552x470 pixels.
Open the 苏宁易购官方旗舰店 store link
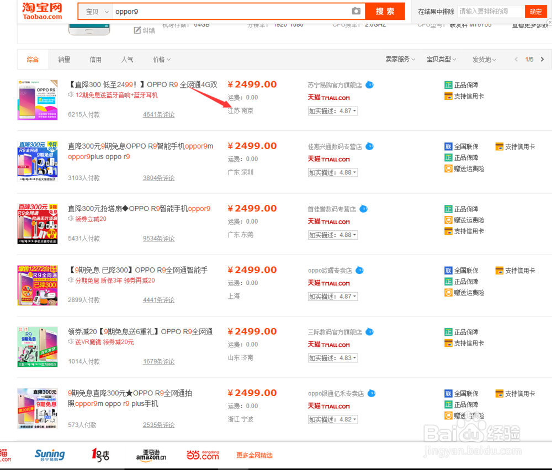(x=335, y=85)
